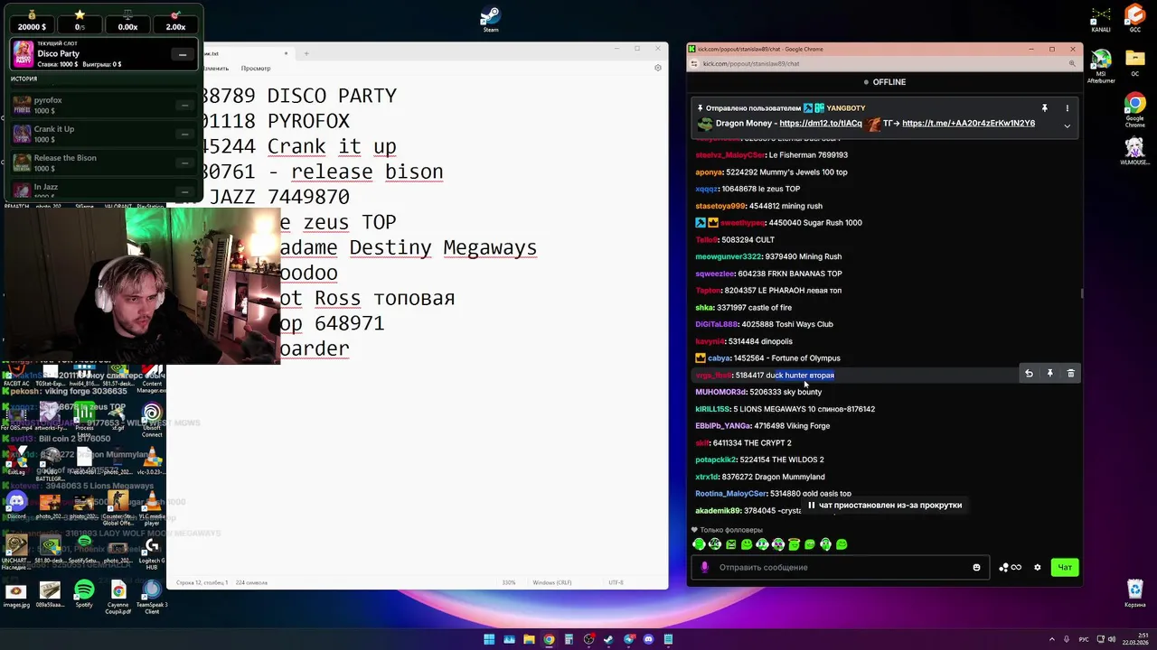Screen dimensions: 1157x650
Task: Pin the highlighted duck hunter message
Action: (x=1049, y=374)
